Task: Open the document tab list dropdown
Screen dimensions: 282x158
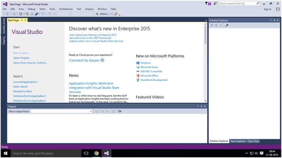Action: pos(206,20)
